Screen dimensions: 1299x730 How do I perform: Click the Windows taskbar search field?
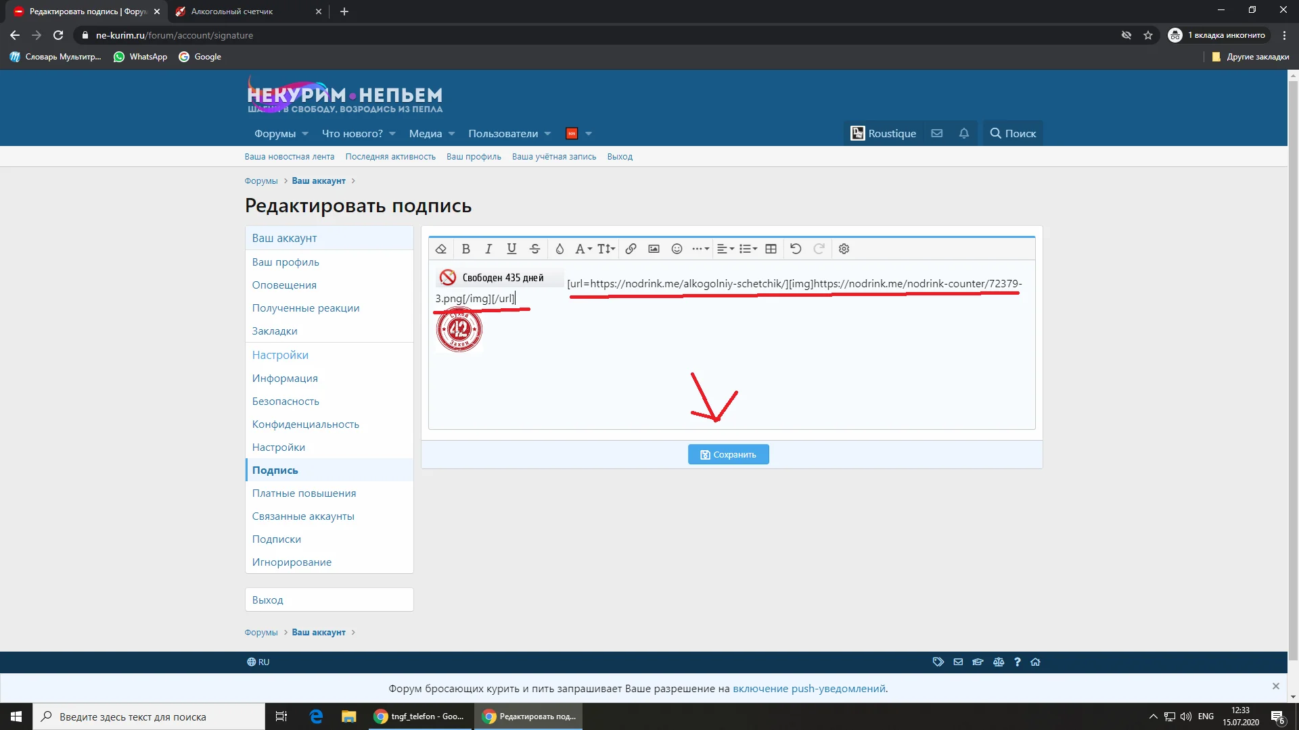tap(149, 716)
